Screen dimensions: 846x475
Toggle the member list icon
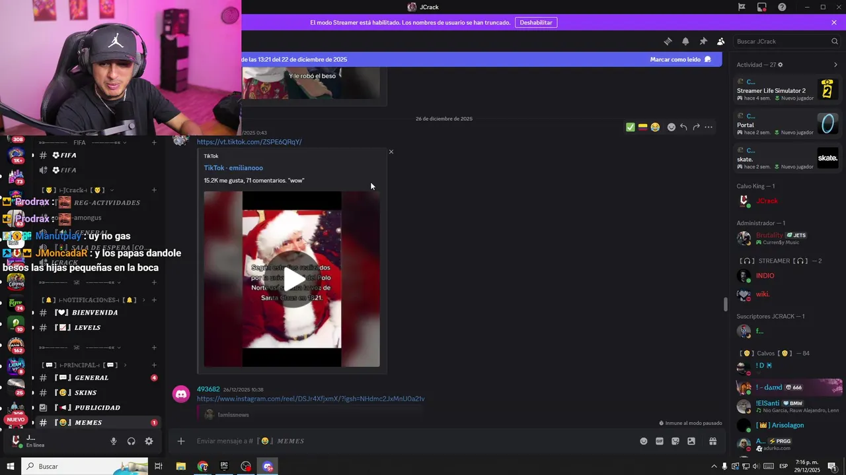[720, 41]
